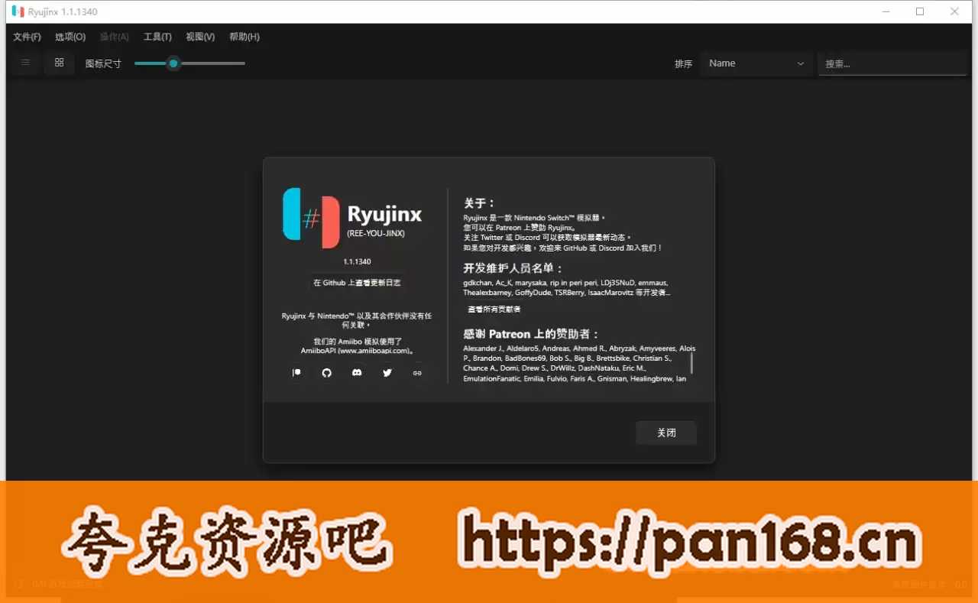Expand the Name sort dropdown
This screenshot has height=603, width=978.
click(x=756, y=63)
